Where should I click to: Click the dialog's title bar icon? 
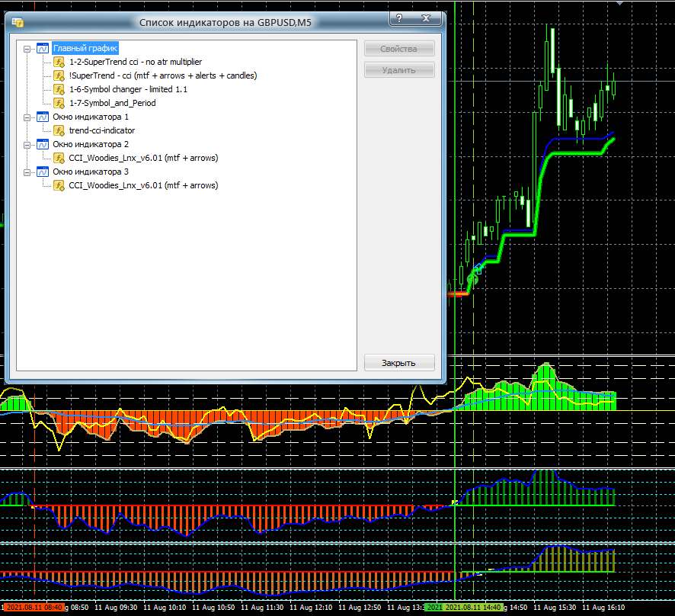(18, 23)
